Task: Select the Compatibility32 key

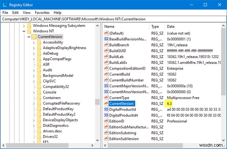Action: click(x=56, y=87)
